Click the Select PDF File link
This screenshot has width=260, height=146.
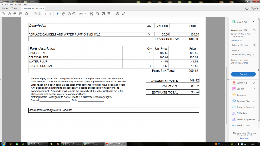237,41
